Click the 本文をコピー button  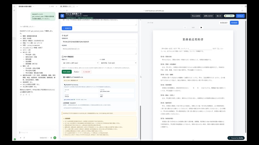(224, 23)
